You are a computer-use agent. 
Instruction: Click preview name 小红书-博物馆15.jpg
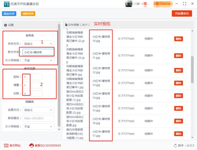101,108
